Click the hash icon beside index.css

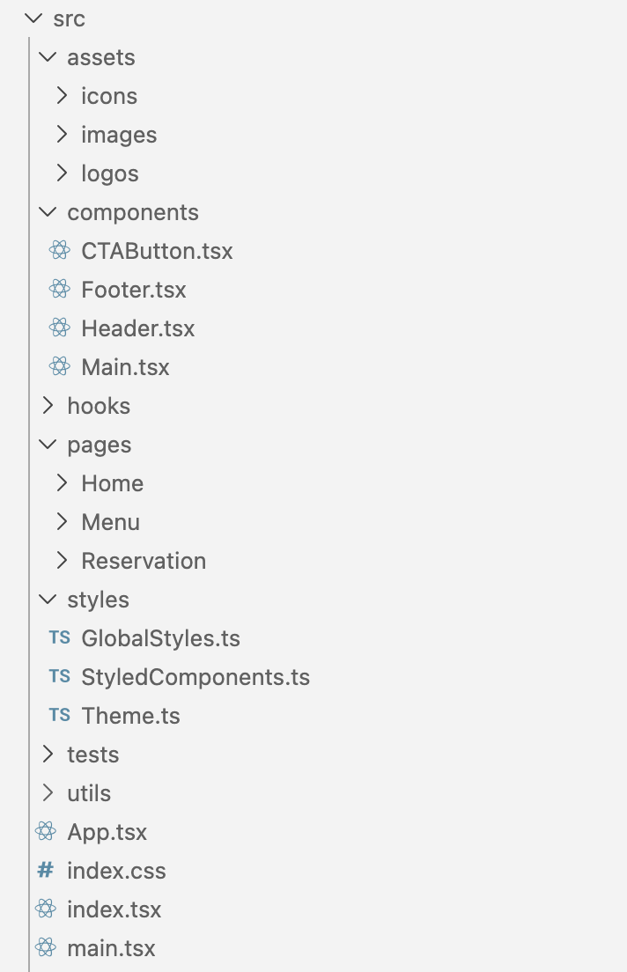[45, 871]
